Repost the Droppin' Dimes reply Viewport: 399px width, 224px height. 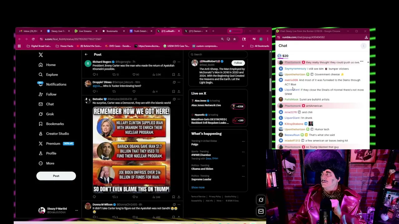point(114,91)
